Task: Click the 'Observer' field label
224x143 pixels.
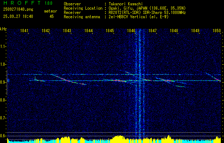Action: 72,4
